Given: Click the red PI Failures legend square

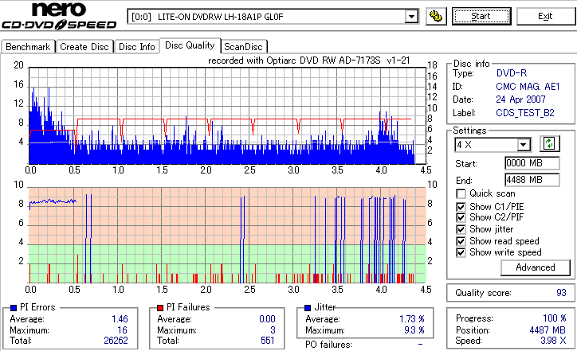Looking at the screenshot, I should (x=160, y=308).
